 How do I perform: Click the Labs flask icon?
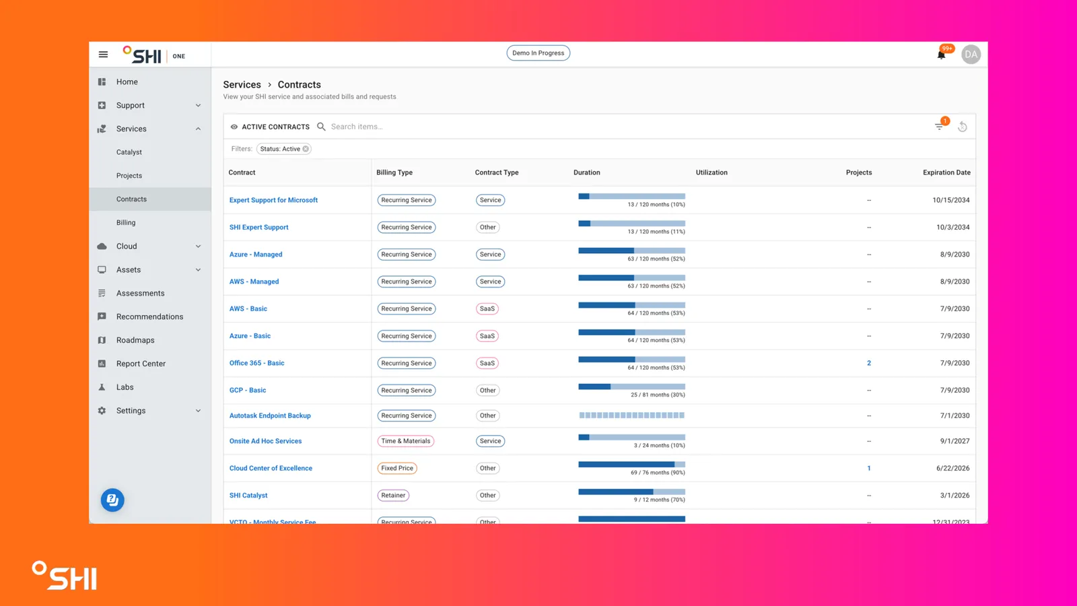[102, 387]
